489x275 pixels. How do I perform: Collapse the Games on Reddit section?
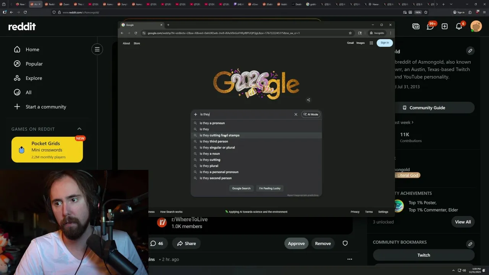(x=79, y=129)
